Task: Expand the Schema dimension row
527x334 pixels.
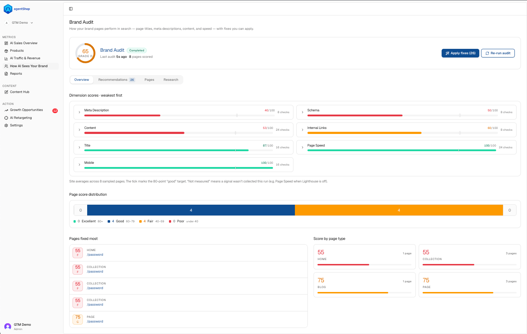Action: coord(406,112)
